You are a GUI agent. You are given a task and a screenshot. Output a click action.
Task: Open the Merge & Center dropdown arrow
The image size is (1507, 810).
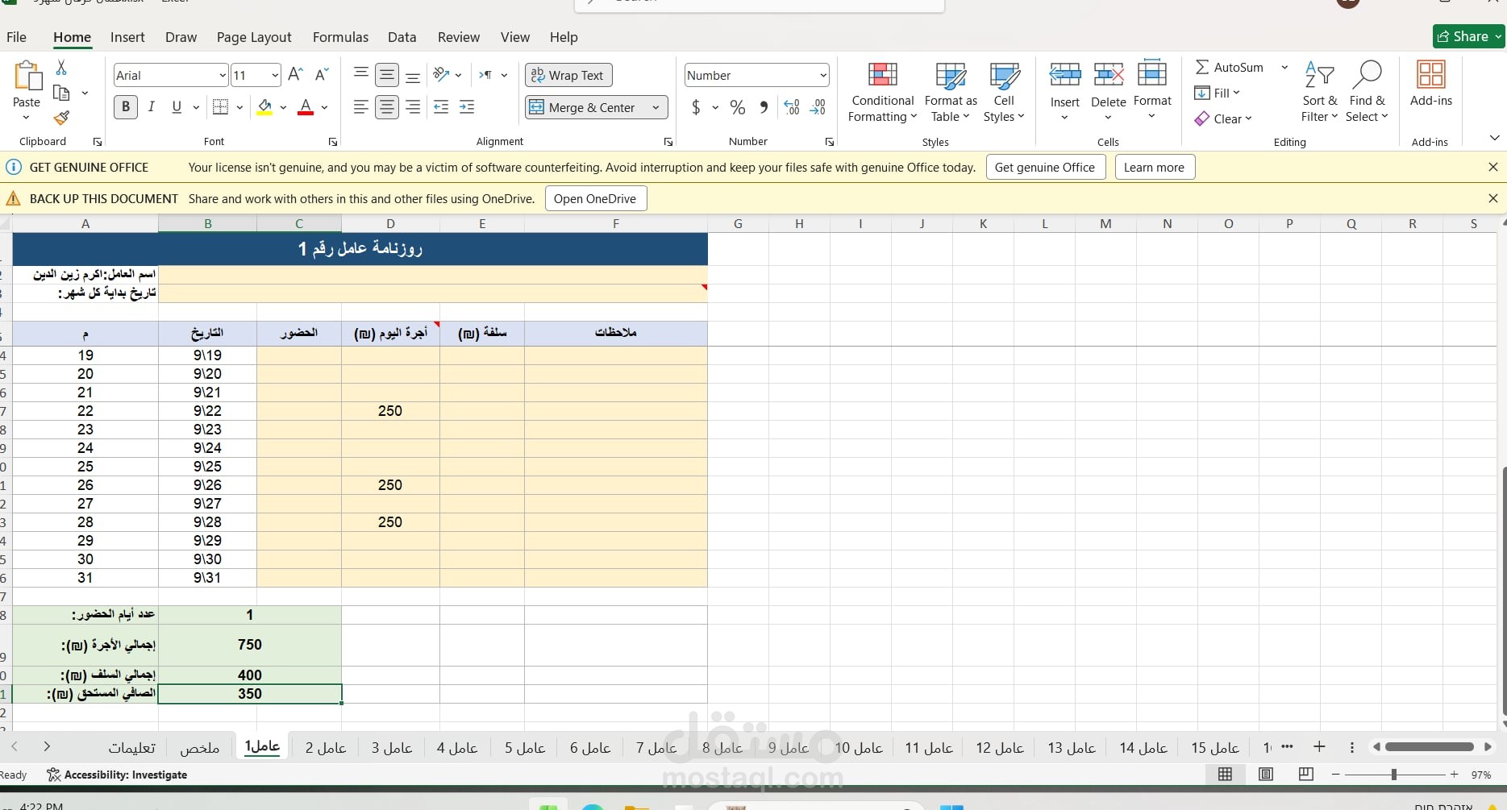click(x=656, y=107)
